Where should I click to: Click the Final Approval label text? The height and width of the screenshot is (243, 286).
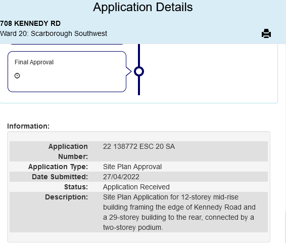pos(34,62)
